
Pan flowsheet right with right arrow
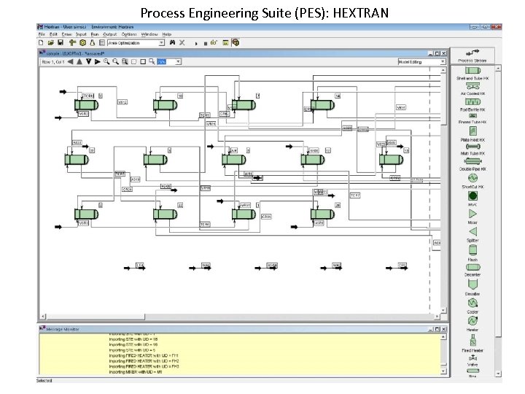(x=98, y=61)
